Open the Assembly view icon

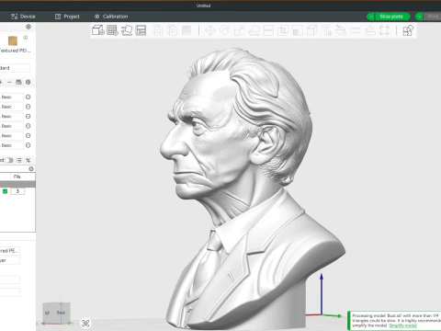pos(408,30)
